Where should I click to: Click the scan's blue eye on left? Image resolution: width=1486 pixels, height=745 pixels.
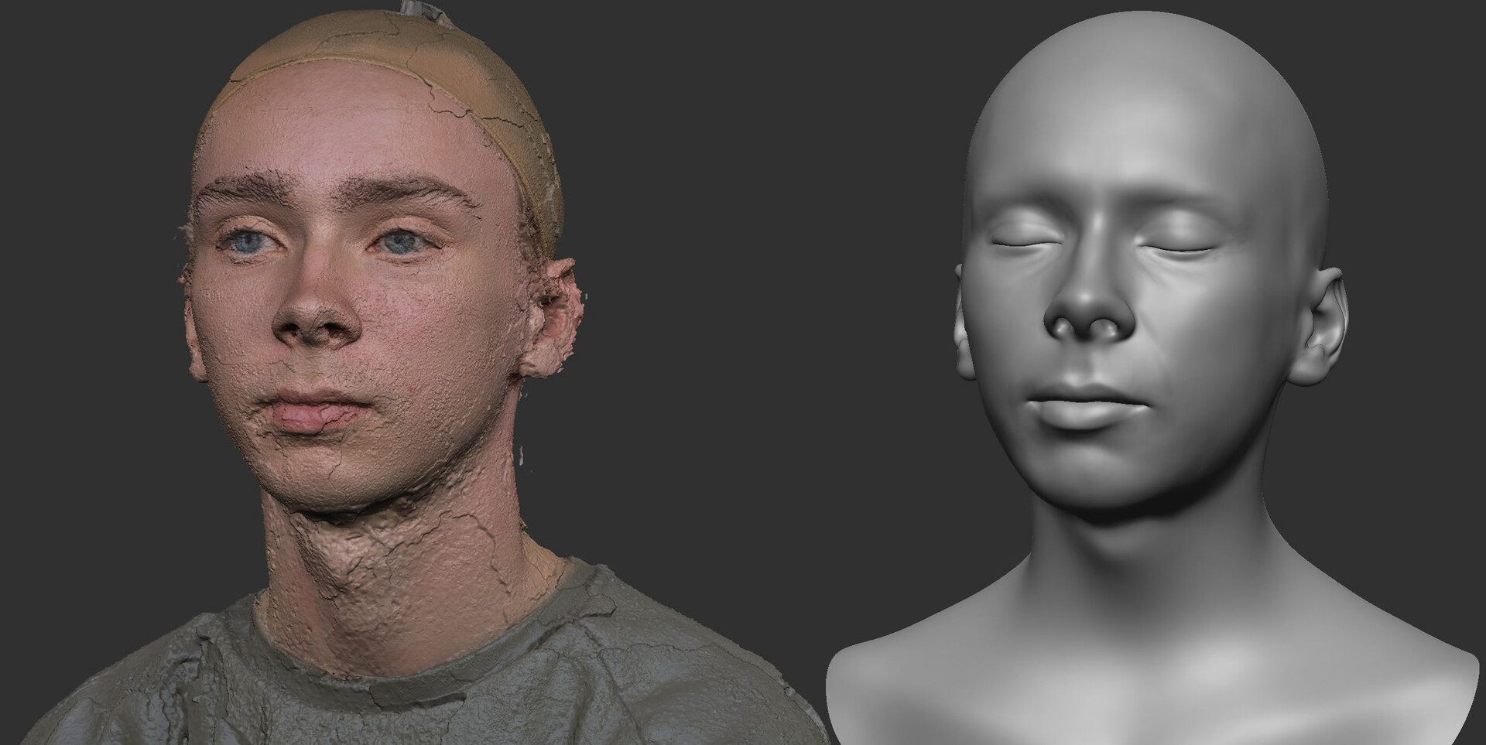250,242
